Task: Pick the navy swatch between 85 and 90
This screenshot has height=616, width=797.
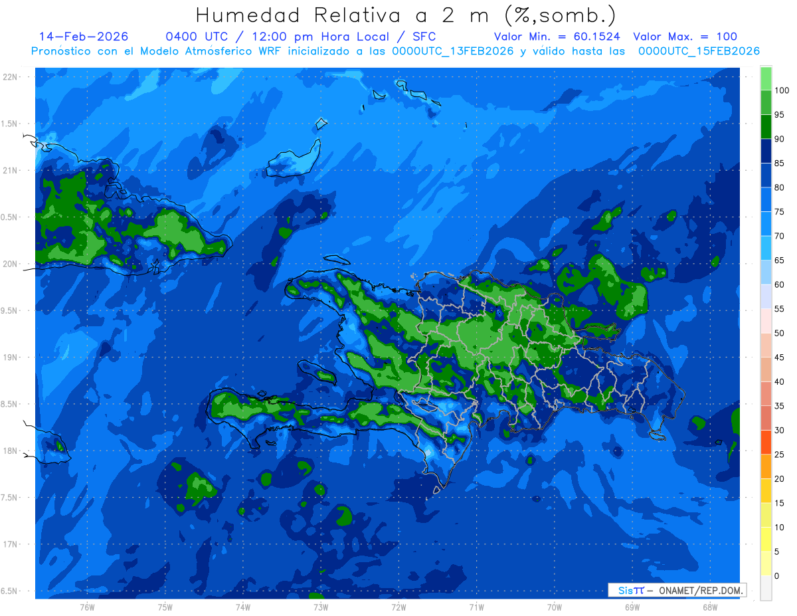Action: pos(766,151)
